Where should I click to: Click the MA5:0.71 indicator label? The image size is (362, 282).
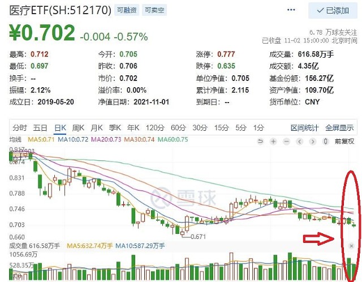pos(41,140)
